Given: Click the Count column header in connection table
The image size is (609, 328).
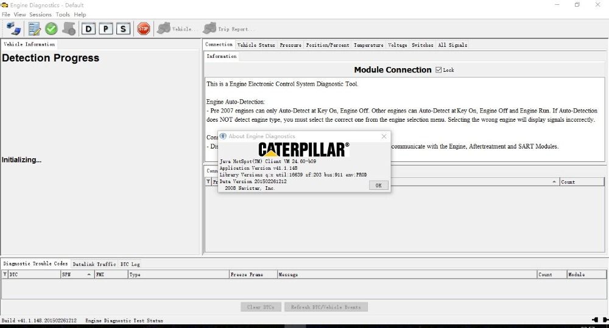Looking at the screenshot, I should click(582, 182).
